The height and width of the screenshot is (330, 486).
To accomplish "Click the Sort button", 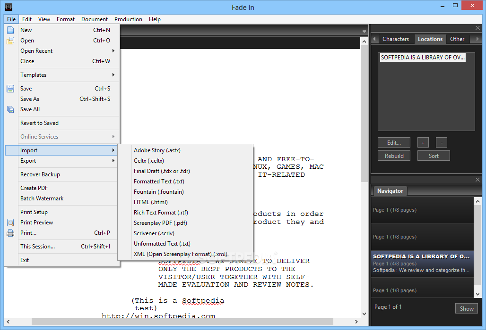I will point(434,156).
